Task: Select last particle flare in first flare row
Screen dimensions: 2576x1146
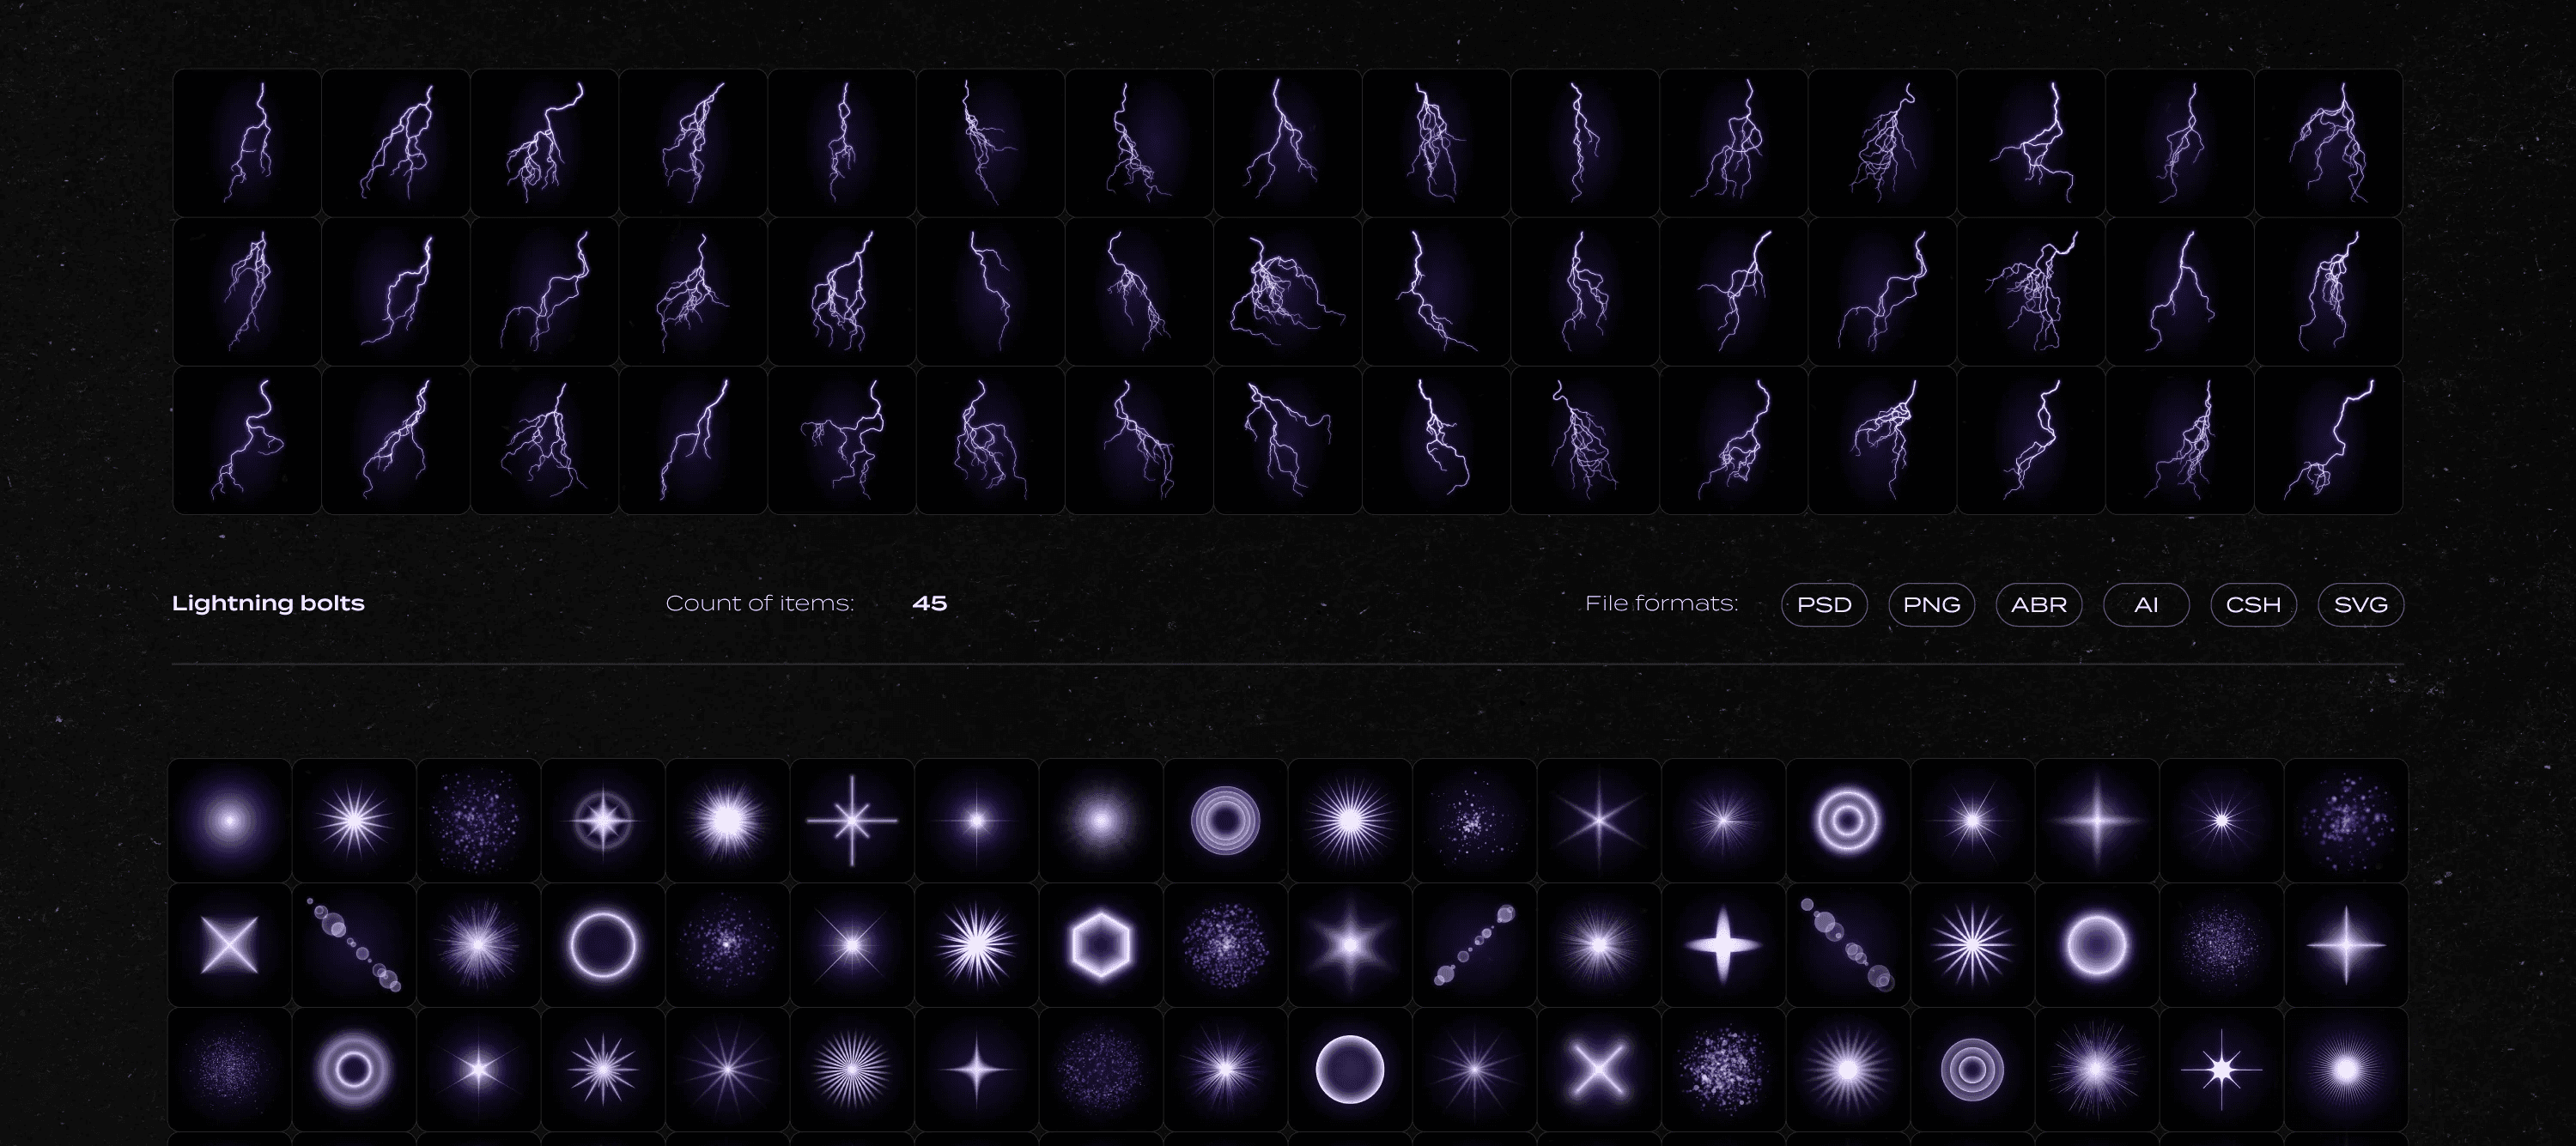Action: pyautogui.click(x=2345, y=821)
